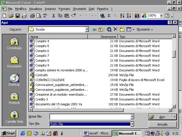Click the Search the Web icon in dialog
Image resolution: width=182 pixels, height=137 pixels.
(x=109, y=29)
